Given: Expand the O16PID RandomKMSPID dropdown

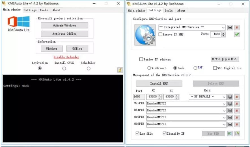Looking at the screenshot, I should pos(186,124).
